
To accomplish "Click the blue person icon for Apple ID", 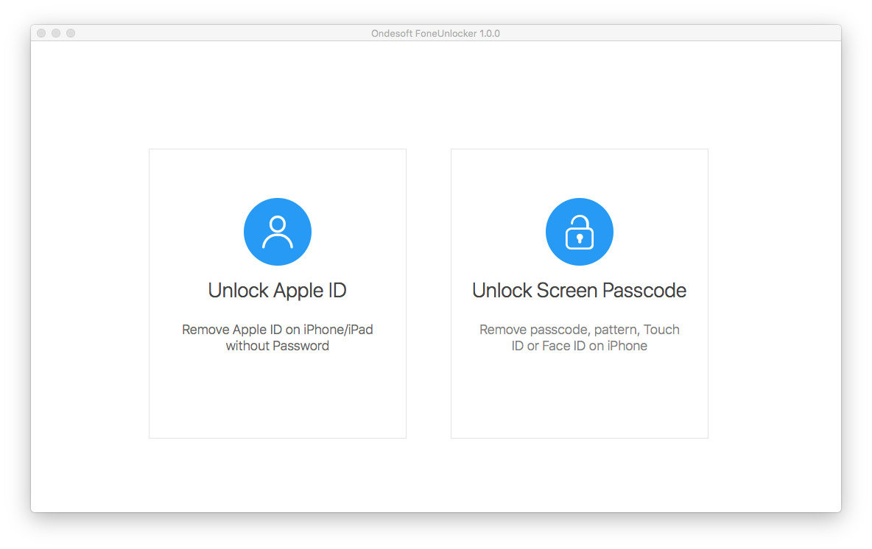I will (x=278, y=232).
